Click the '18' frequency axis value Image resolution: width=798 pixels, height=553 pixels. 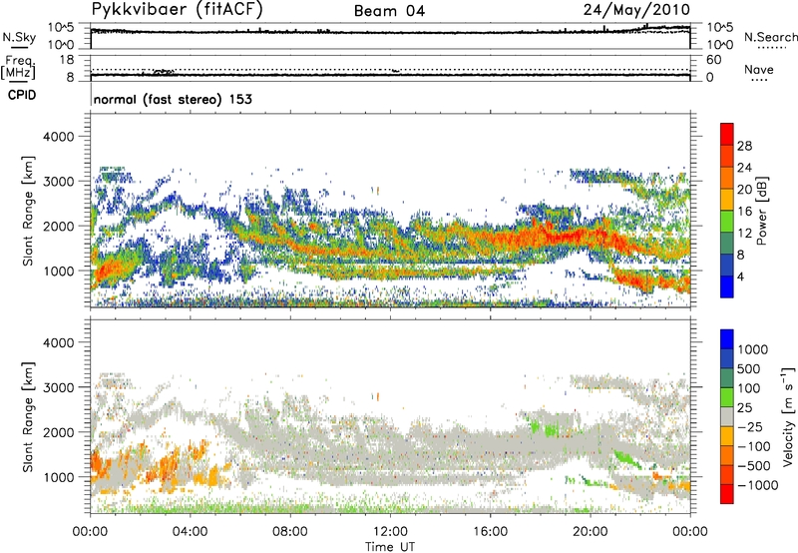click(x=67, y=60)
